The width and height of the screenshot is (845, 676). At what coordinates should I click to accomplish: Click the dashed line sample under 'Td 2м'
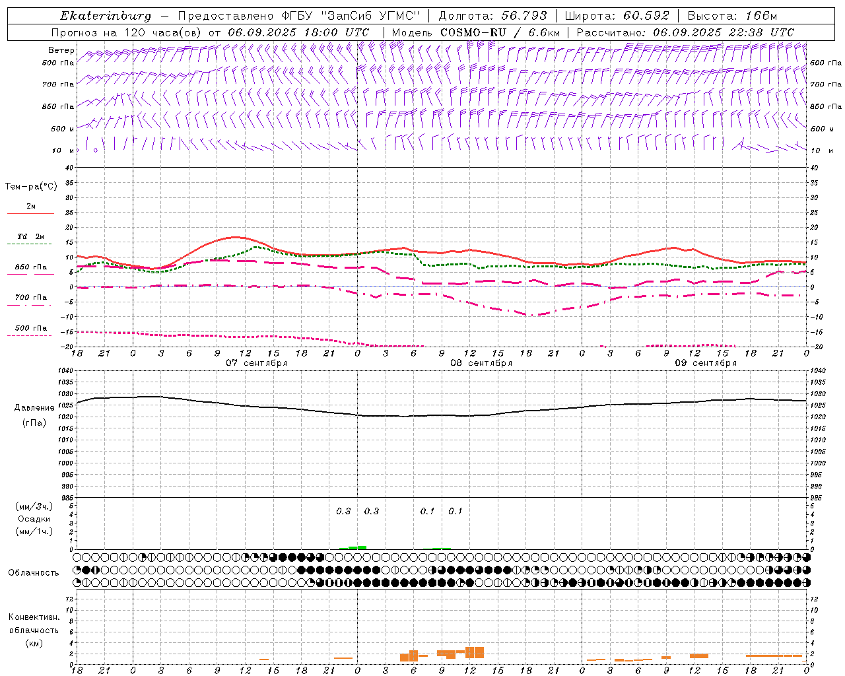tap(29, 244)
